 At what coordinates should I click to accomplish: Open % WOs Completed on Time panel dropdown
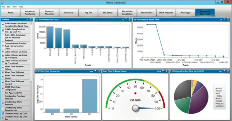pos(224,71)
